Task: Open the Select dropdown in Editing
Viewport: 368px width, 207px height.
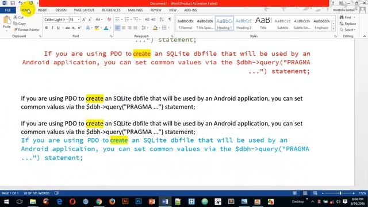Action: 348,30
